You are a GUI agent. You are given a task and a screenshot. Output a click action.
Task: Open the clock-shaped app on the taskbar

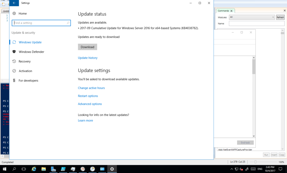point(93,169)
